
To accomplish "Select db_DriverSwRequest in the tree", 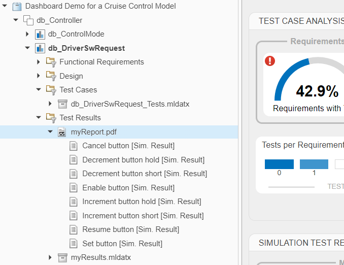I will coord(86,48).
